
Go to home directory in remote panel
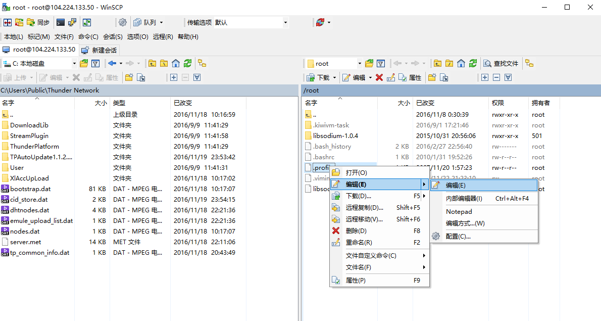point(461,63)
